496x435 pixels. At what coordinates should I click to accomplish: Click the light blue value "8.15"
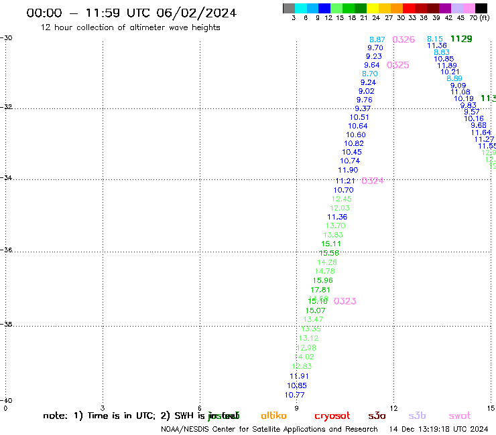(x=435, y=39)
